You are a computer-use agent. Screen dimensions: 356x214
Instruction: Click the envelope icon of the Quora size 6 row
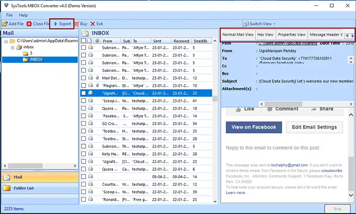point(90,169)
